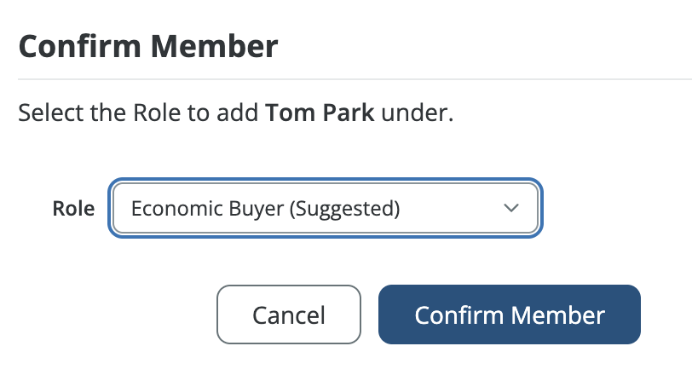Click the Role field label
Viewport: 692px width, 375px height.
73,209
